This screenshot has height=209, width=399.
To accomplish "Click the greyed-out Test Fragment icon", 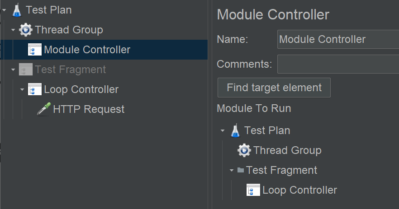I will coord(26,70).
